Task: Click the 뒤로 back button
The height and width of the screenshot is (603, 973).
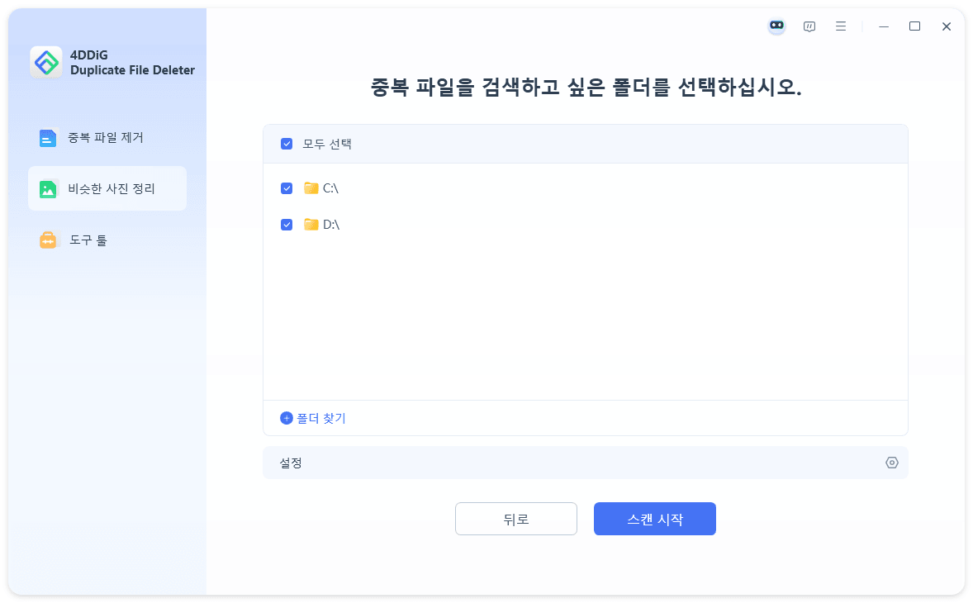Action: point(516,519)
